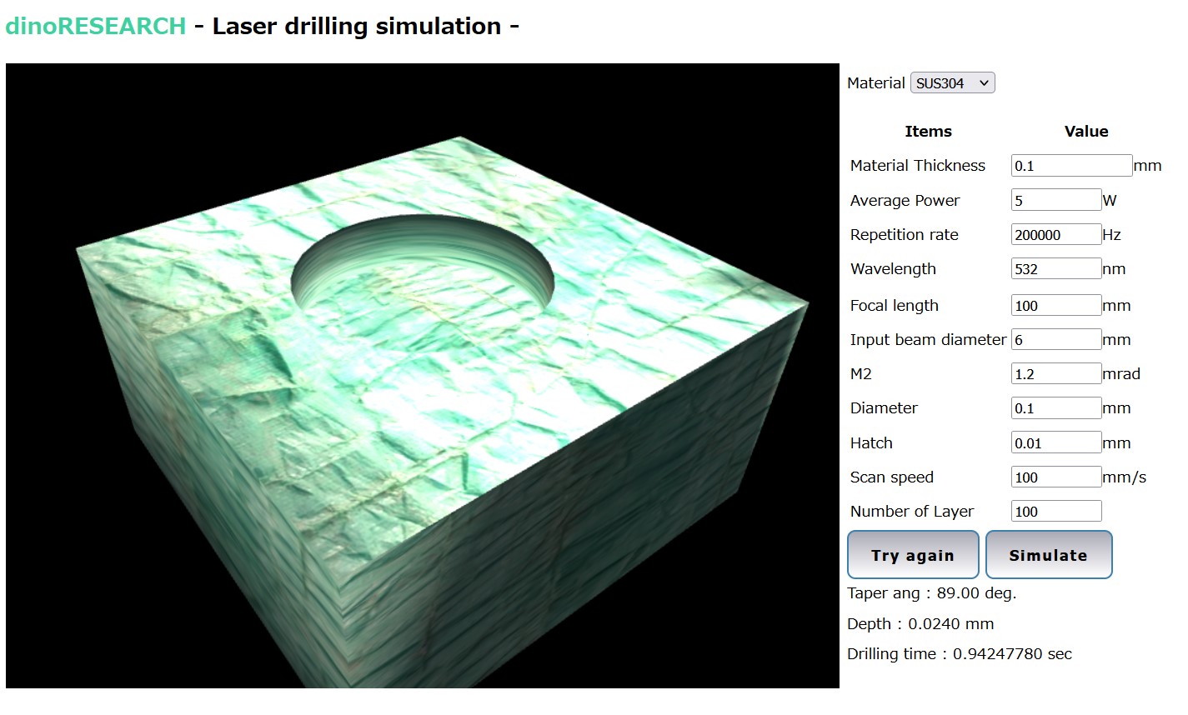Click the Depth result readout

(920, 624)
